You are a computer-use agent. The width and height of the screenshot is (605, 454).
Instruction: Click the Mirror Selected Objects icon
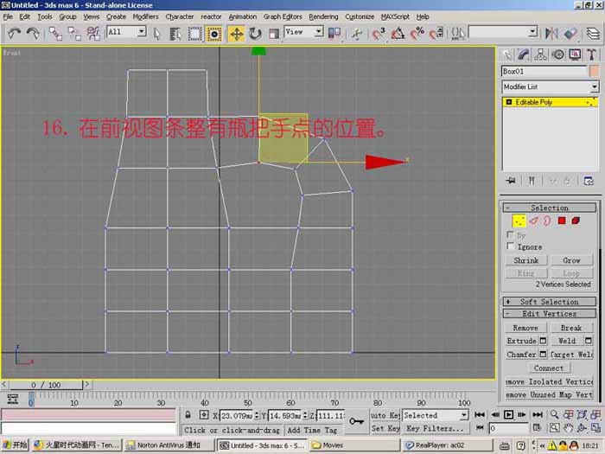click(551, 34)
